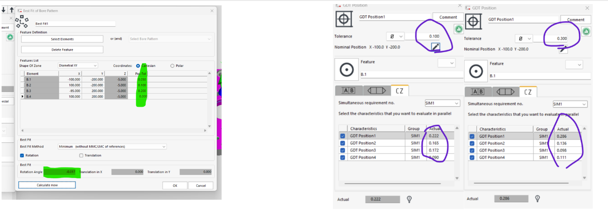
Task: Click green statistics icon in left GDT window
Action: tap(458, 30)
